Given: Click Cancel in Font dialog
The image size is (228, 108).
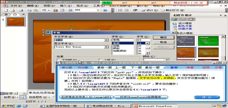Looking at the screenshot, I should [164, 42].
